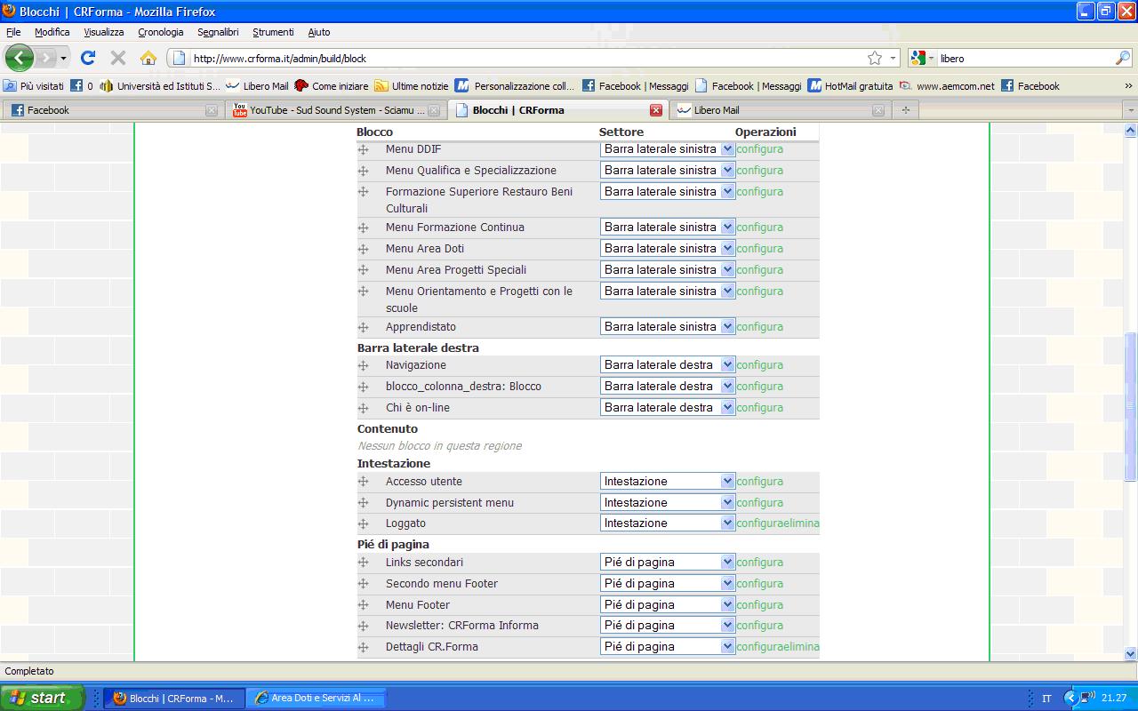The height and width of the screenshot is (711, 1138).
Task: Grab the drag handle for Chi è on-line
Action: point(363,408)
